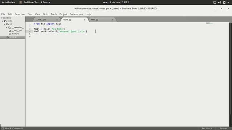Click the mail.py file icon in sidebar
232x130 pixels.
pyautogui.click(x=10, y=34)
